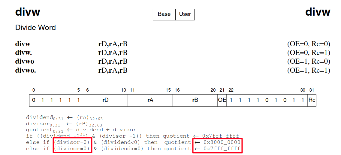Select the dividend ← (rA) pseudocode line
The width and height of the screenshot is (341, 155).
(x=64, y=118)
